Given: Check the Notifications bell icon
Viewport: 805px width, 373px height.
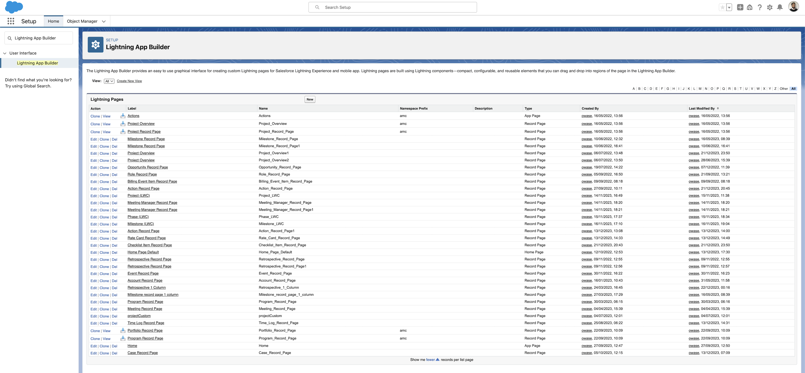Looking at the screenshot, I should tap(780, 7).
